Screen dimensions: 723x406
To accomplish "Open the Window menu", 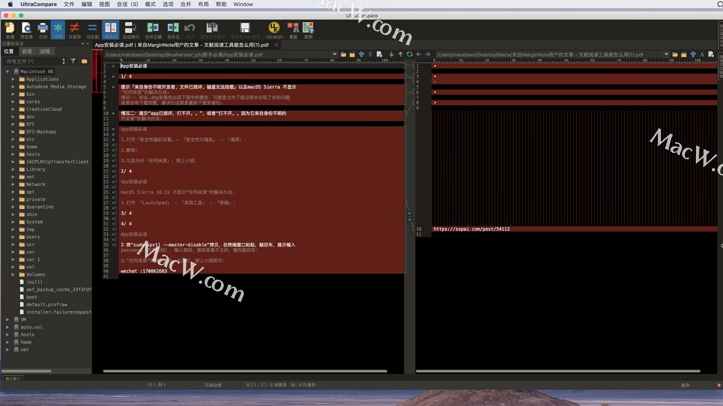I will click(x=243, y=4).
